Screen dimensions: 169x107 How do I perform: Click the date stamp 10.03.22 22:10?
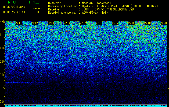coord(14,12)
